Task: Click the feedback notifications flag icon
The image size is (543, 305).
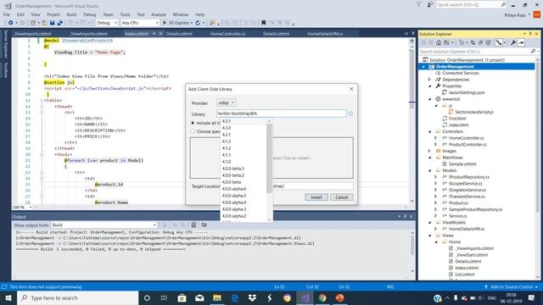Action: [x=418, y=4]
